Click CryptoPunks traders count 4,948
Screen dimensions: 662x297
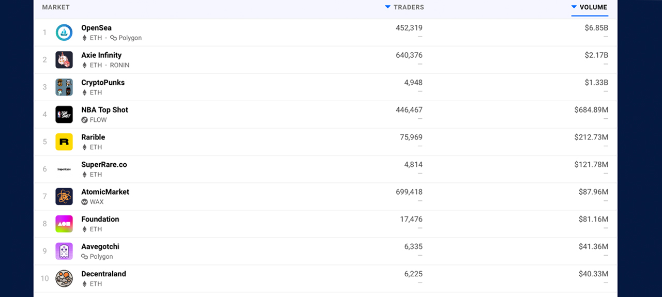[413, 83]
